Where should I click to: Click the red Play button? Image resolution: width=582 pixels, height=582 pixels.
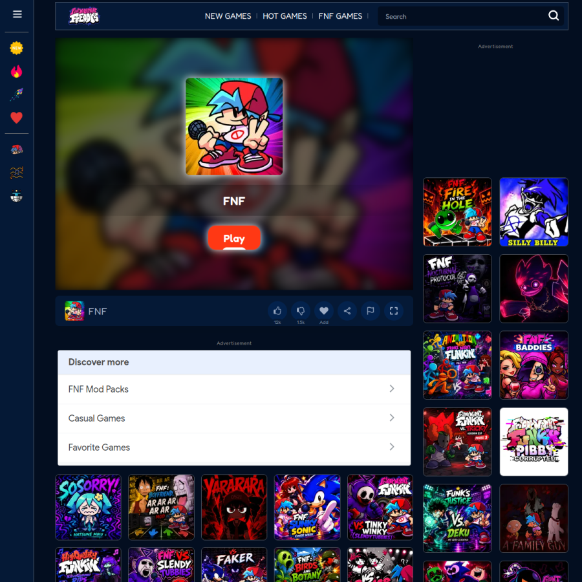234,238
